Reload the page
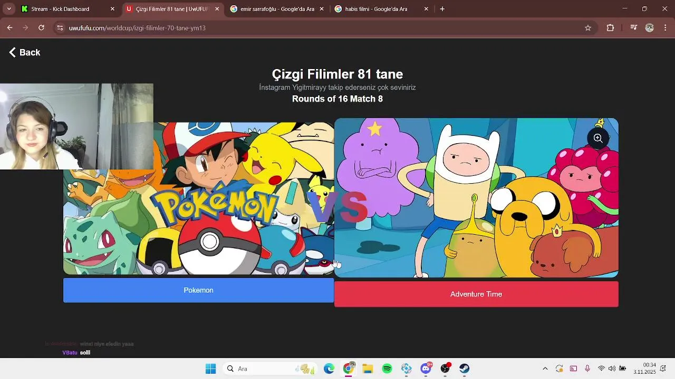Viewport: 675px width, 379px height. click(41, 28)
